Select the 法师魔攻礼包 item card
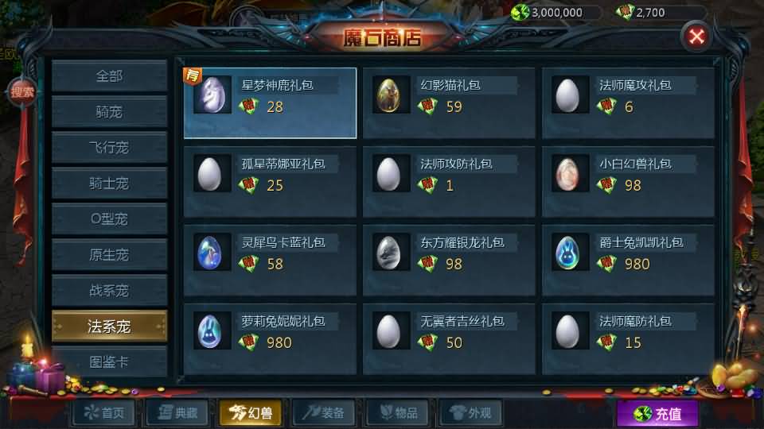Screen dimensions: 764x429 pyautogui.click(x=628, y=103)
